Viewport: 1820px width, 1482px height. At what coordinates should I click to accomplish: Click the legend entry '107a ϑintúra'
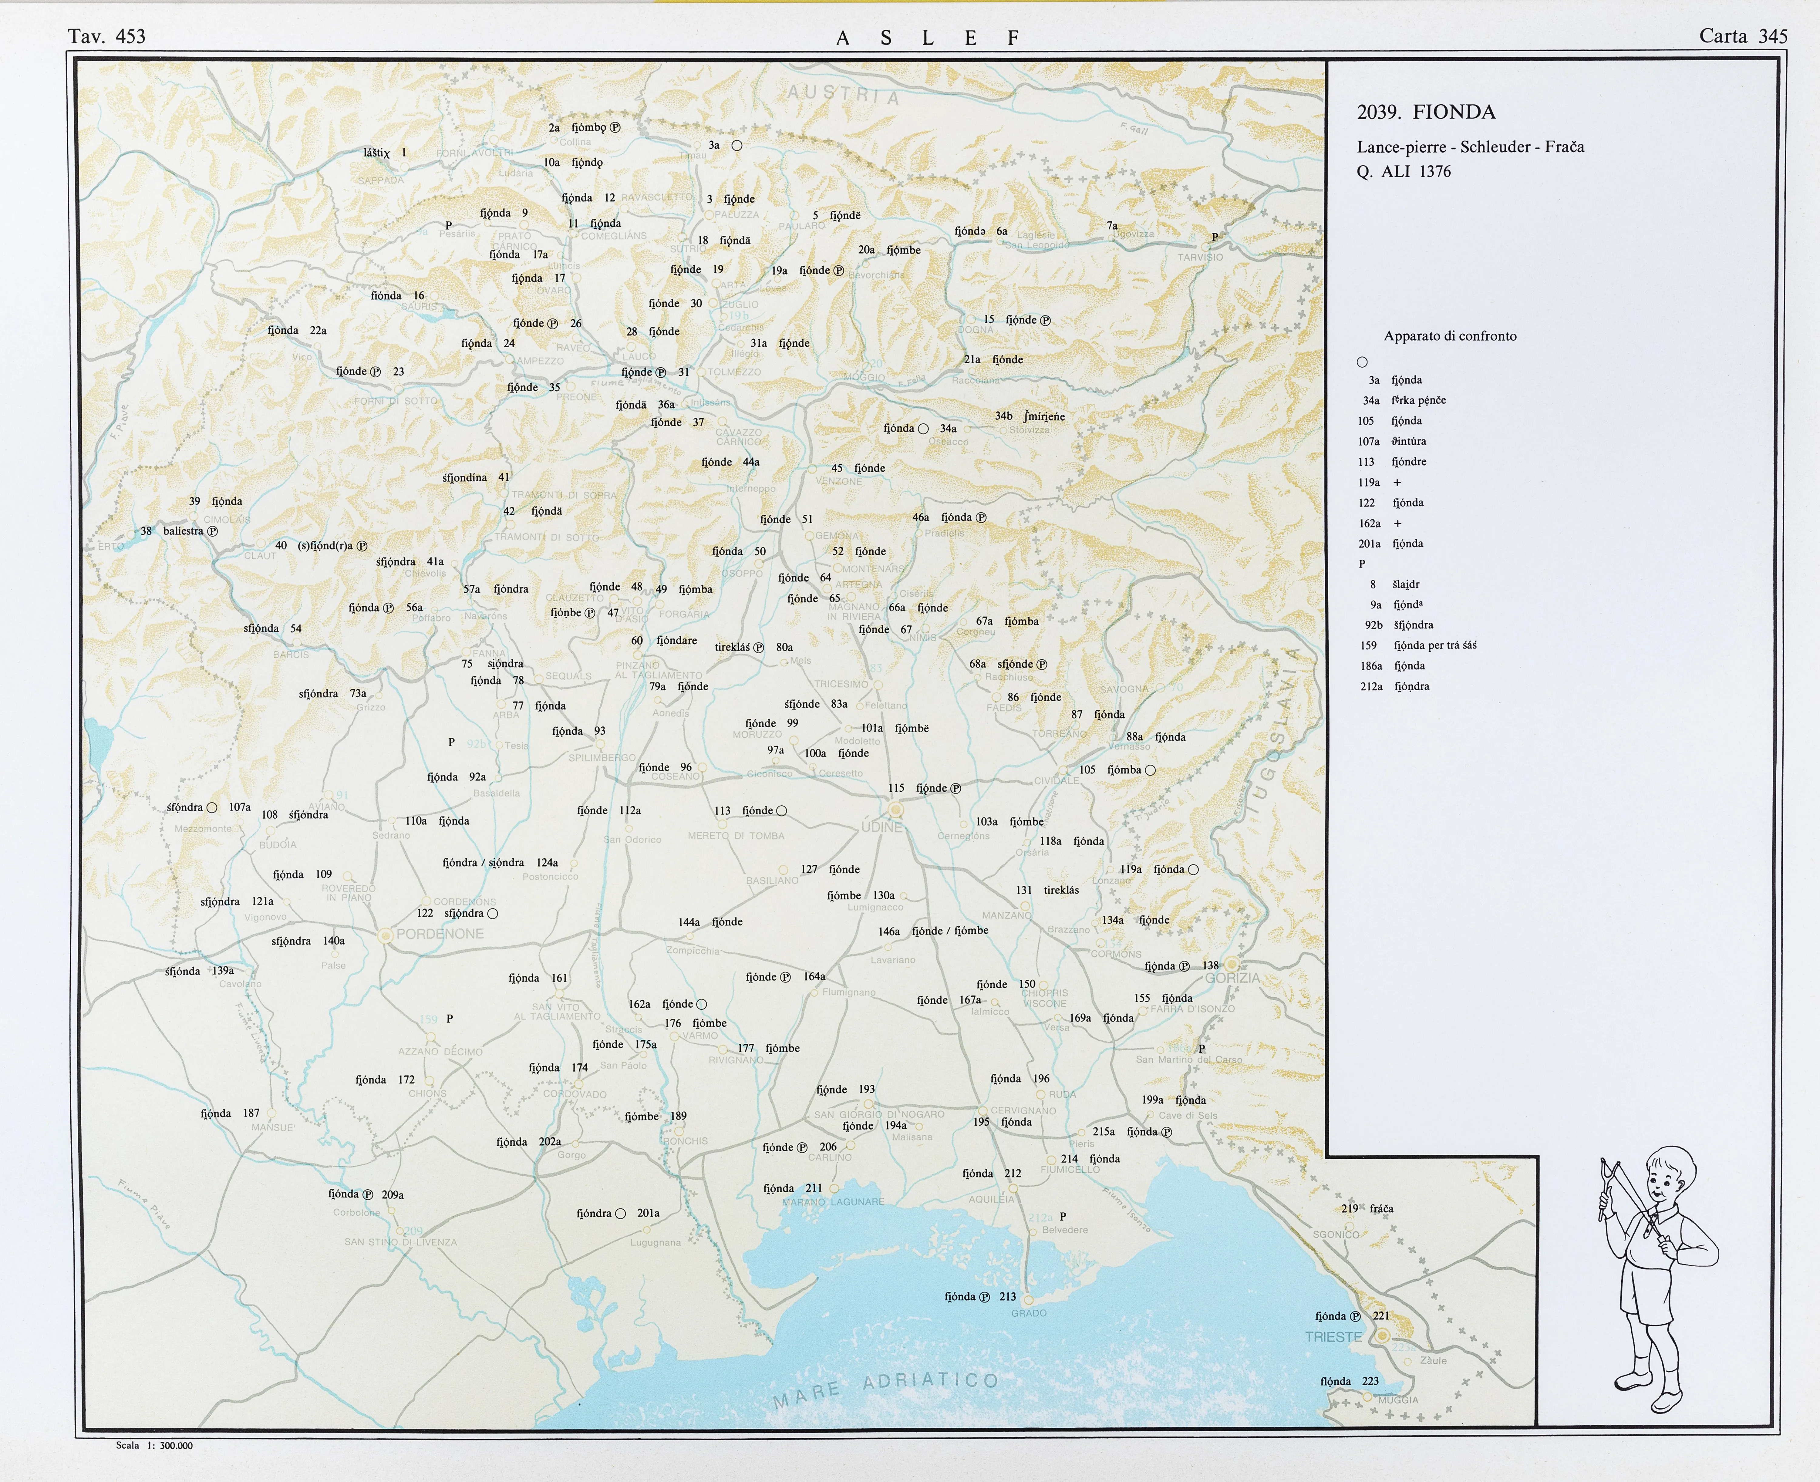coord(1392,441)
